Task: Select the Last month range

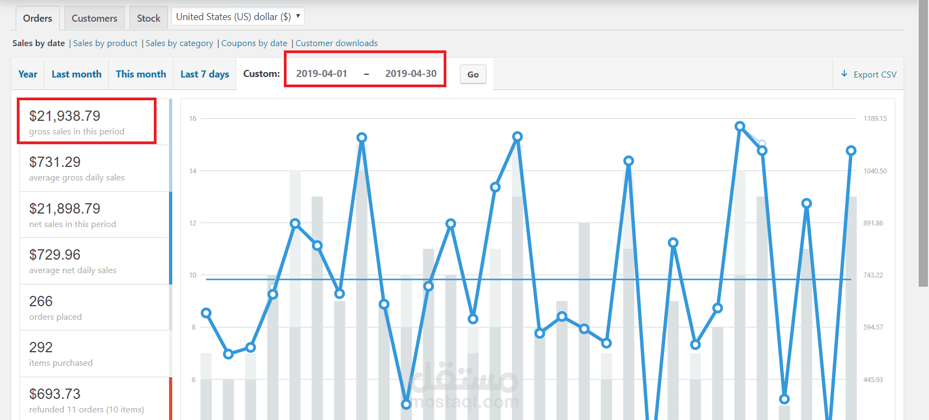Action: coord(76,74)
